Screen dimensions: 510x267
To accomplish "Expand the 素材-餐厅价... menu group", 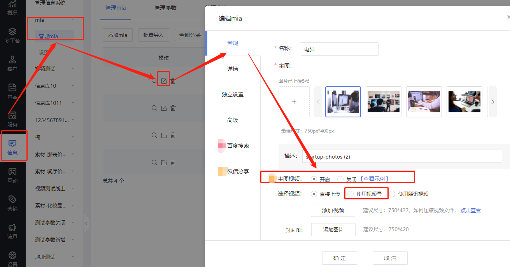I will pyautogui.click(x=73, y=171).
